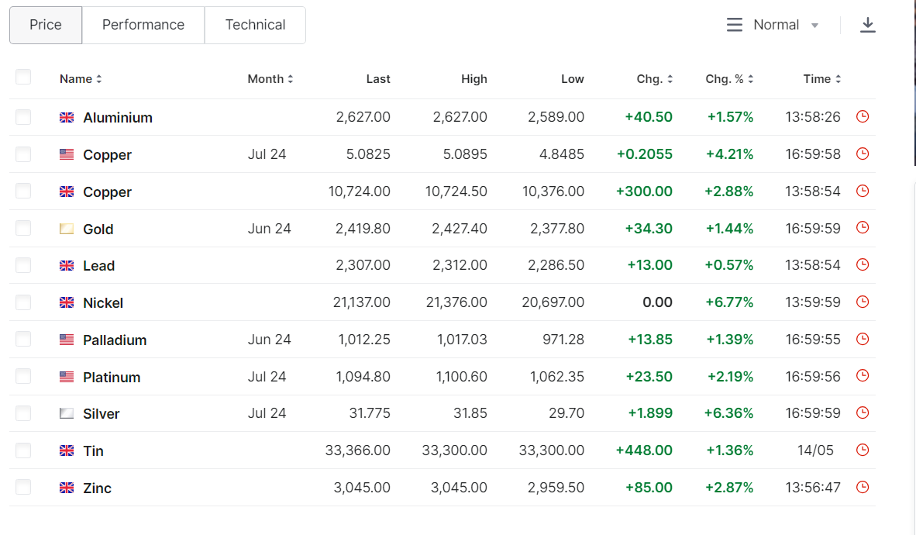Sort table by Chg. % column

(729, 79)
